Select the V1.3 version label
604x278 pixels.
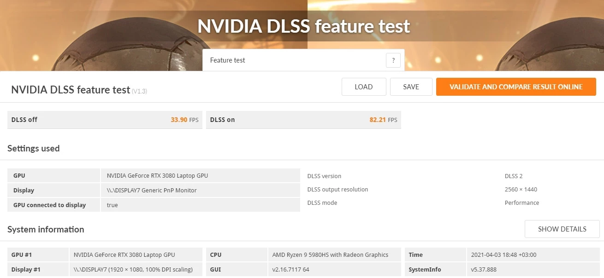tap(139, 91)
